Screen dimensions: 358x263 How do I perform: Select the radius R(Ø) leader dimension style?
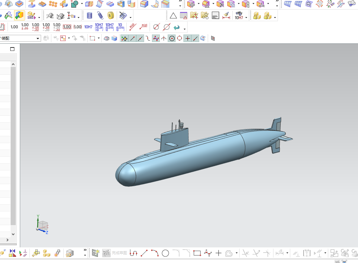click(x=143, y=27)
